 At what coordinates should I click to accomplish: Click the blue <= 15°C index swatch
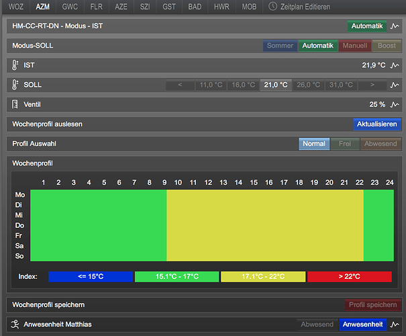coord(91,277)
